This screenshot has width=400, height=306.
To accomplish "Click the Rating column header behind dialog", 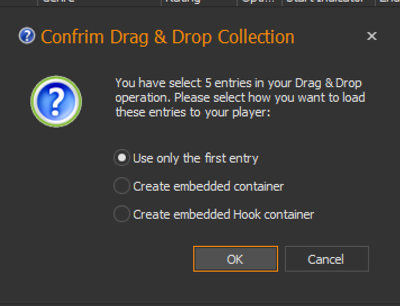I will coord(183,2).
